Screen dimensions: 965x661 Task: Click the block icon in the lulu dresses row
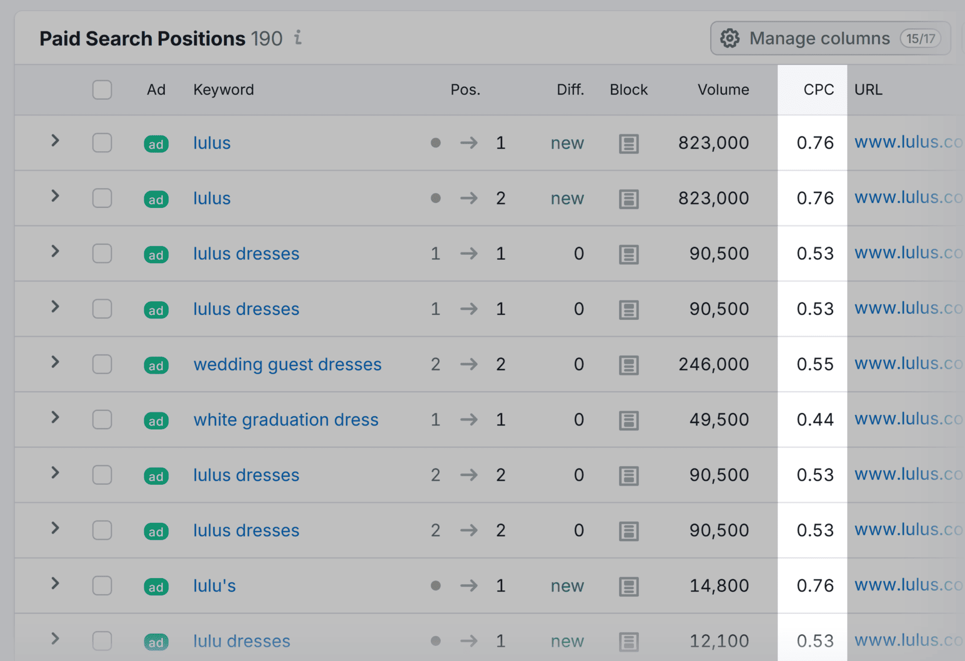coord(628,641)
